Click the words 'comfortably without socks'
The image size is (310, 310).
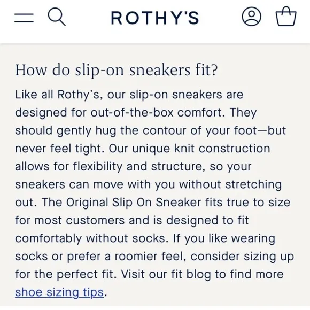click(x=90, y=238)
